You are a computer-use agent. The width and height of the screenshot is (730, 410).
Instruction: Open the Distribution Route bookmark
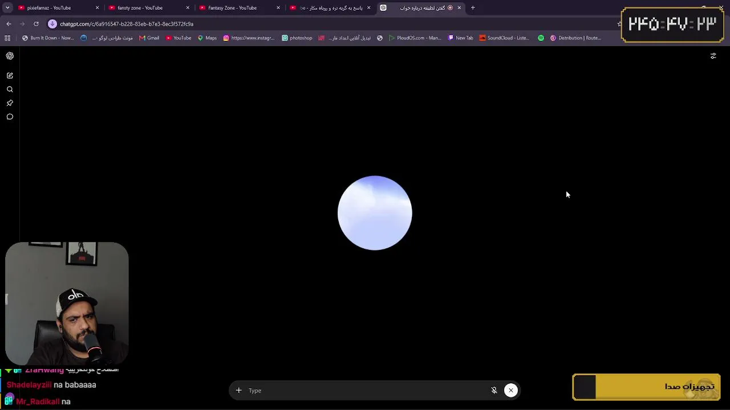tap(575, 38)
